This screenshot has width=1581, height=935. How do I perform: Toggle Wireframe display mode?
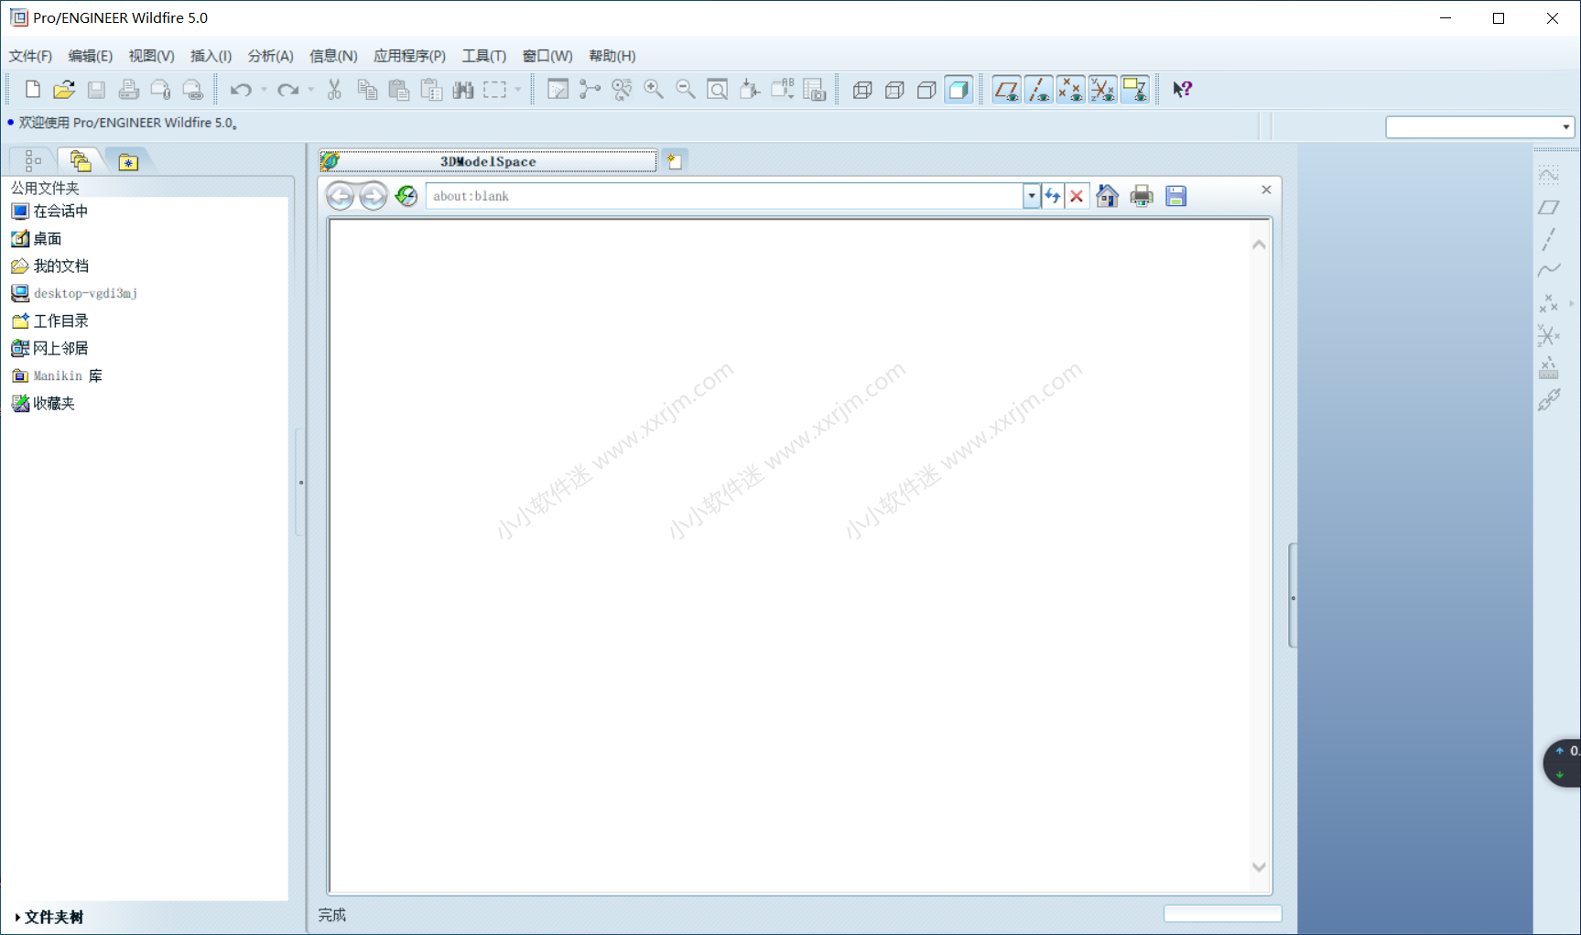862,89
